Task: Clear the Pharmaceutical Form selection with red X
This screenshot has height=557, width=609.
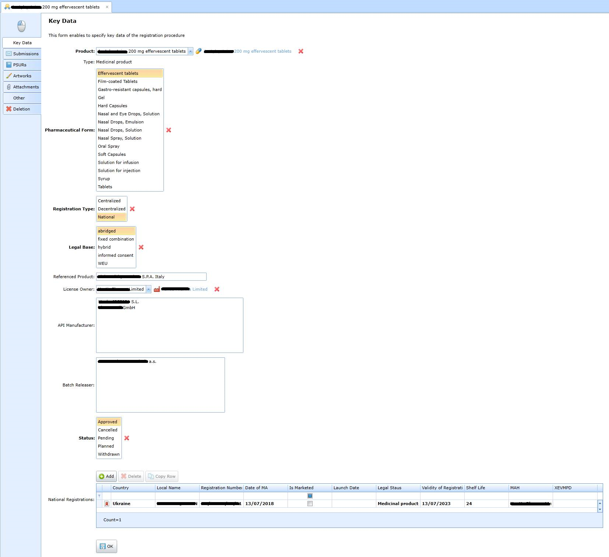Action: (x=169, y=130)
